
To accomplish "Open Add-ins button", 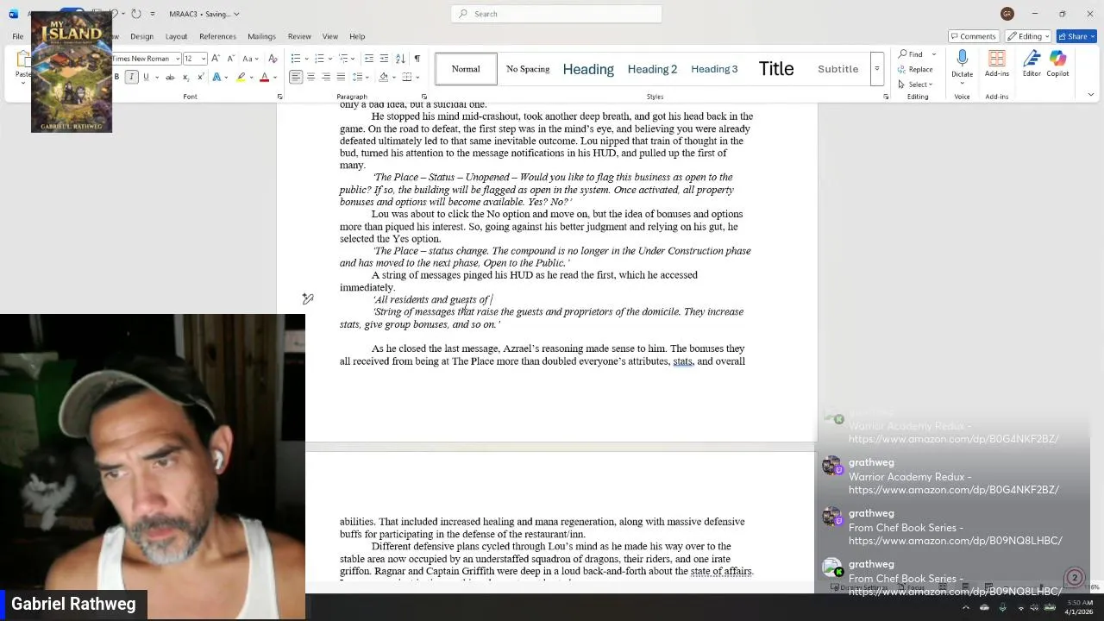I will coord(996,64).
